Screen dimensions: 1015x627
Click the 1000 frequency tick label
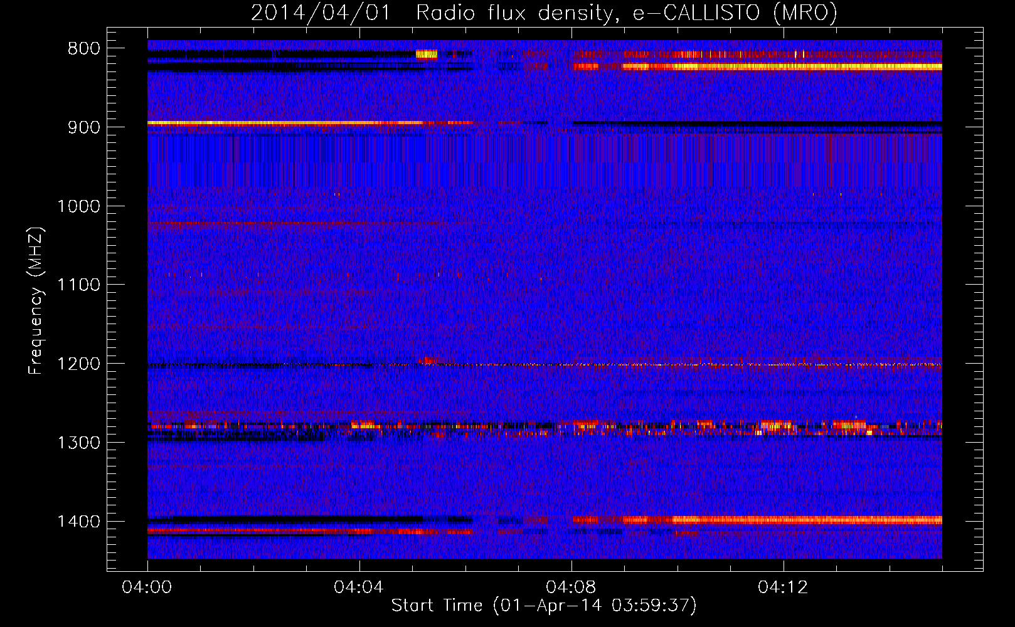78,206
